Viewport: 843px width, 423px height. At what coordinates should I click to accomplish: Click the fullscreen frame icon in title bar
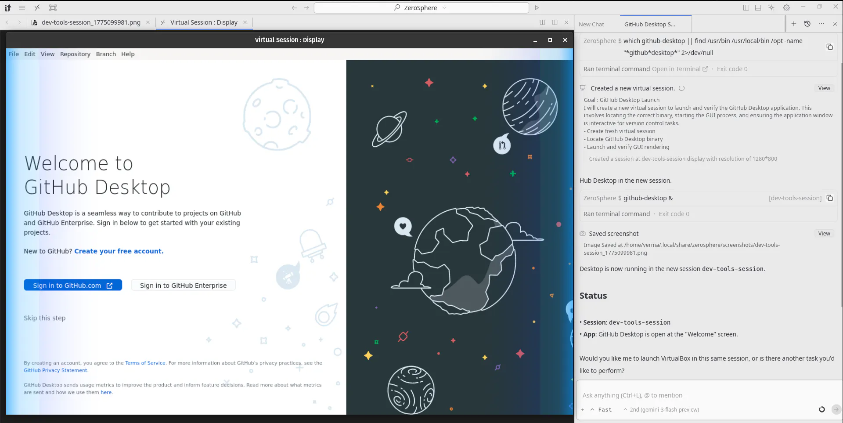pos(53,7)
